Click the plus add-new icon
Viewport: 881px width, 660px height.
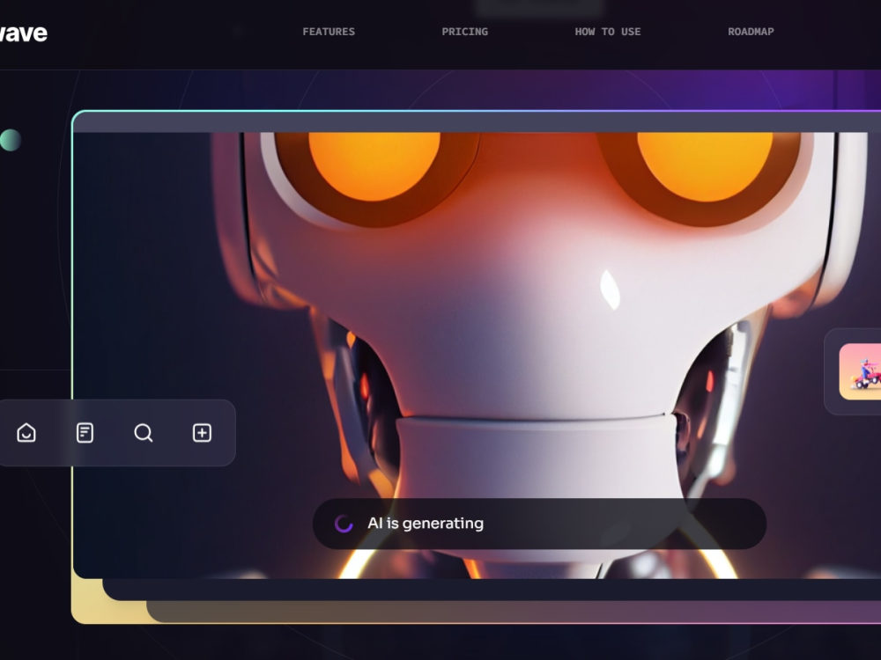(x=203, y=433)
